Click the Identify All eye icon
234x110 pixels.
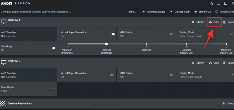[x=196, y=12]
